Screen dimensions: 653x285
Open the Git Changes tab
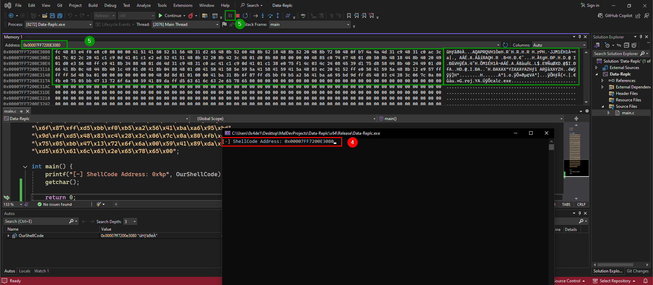pos(637,271)
